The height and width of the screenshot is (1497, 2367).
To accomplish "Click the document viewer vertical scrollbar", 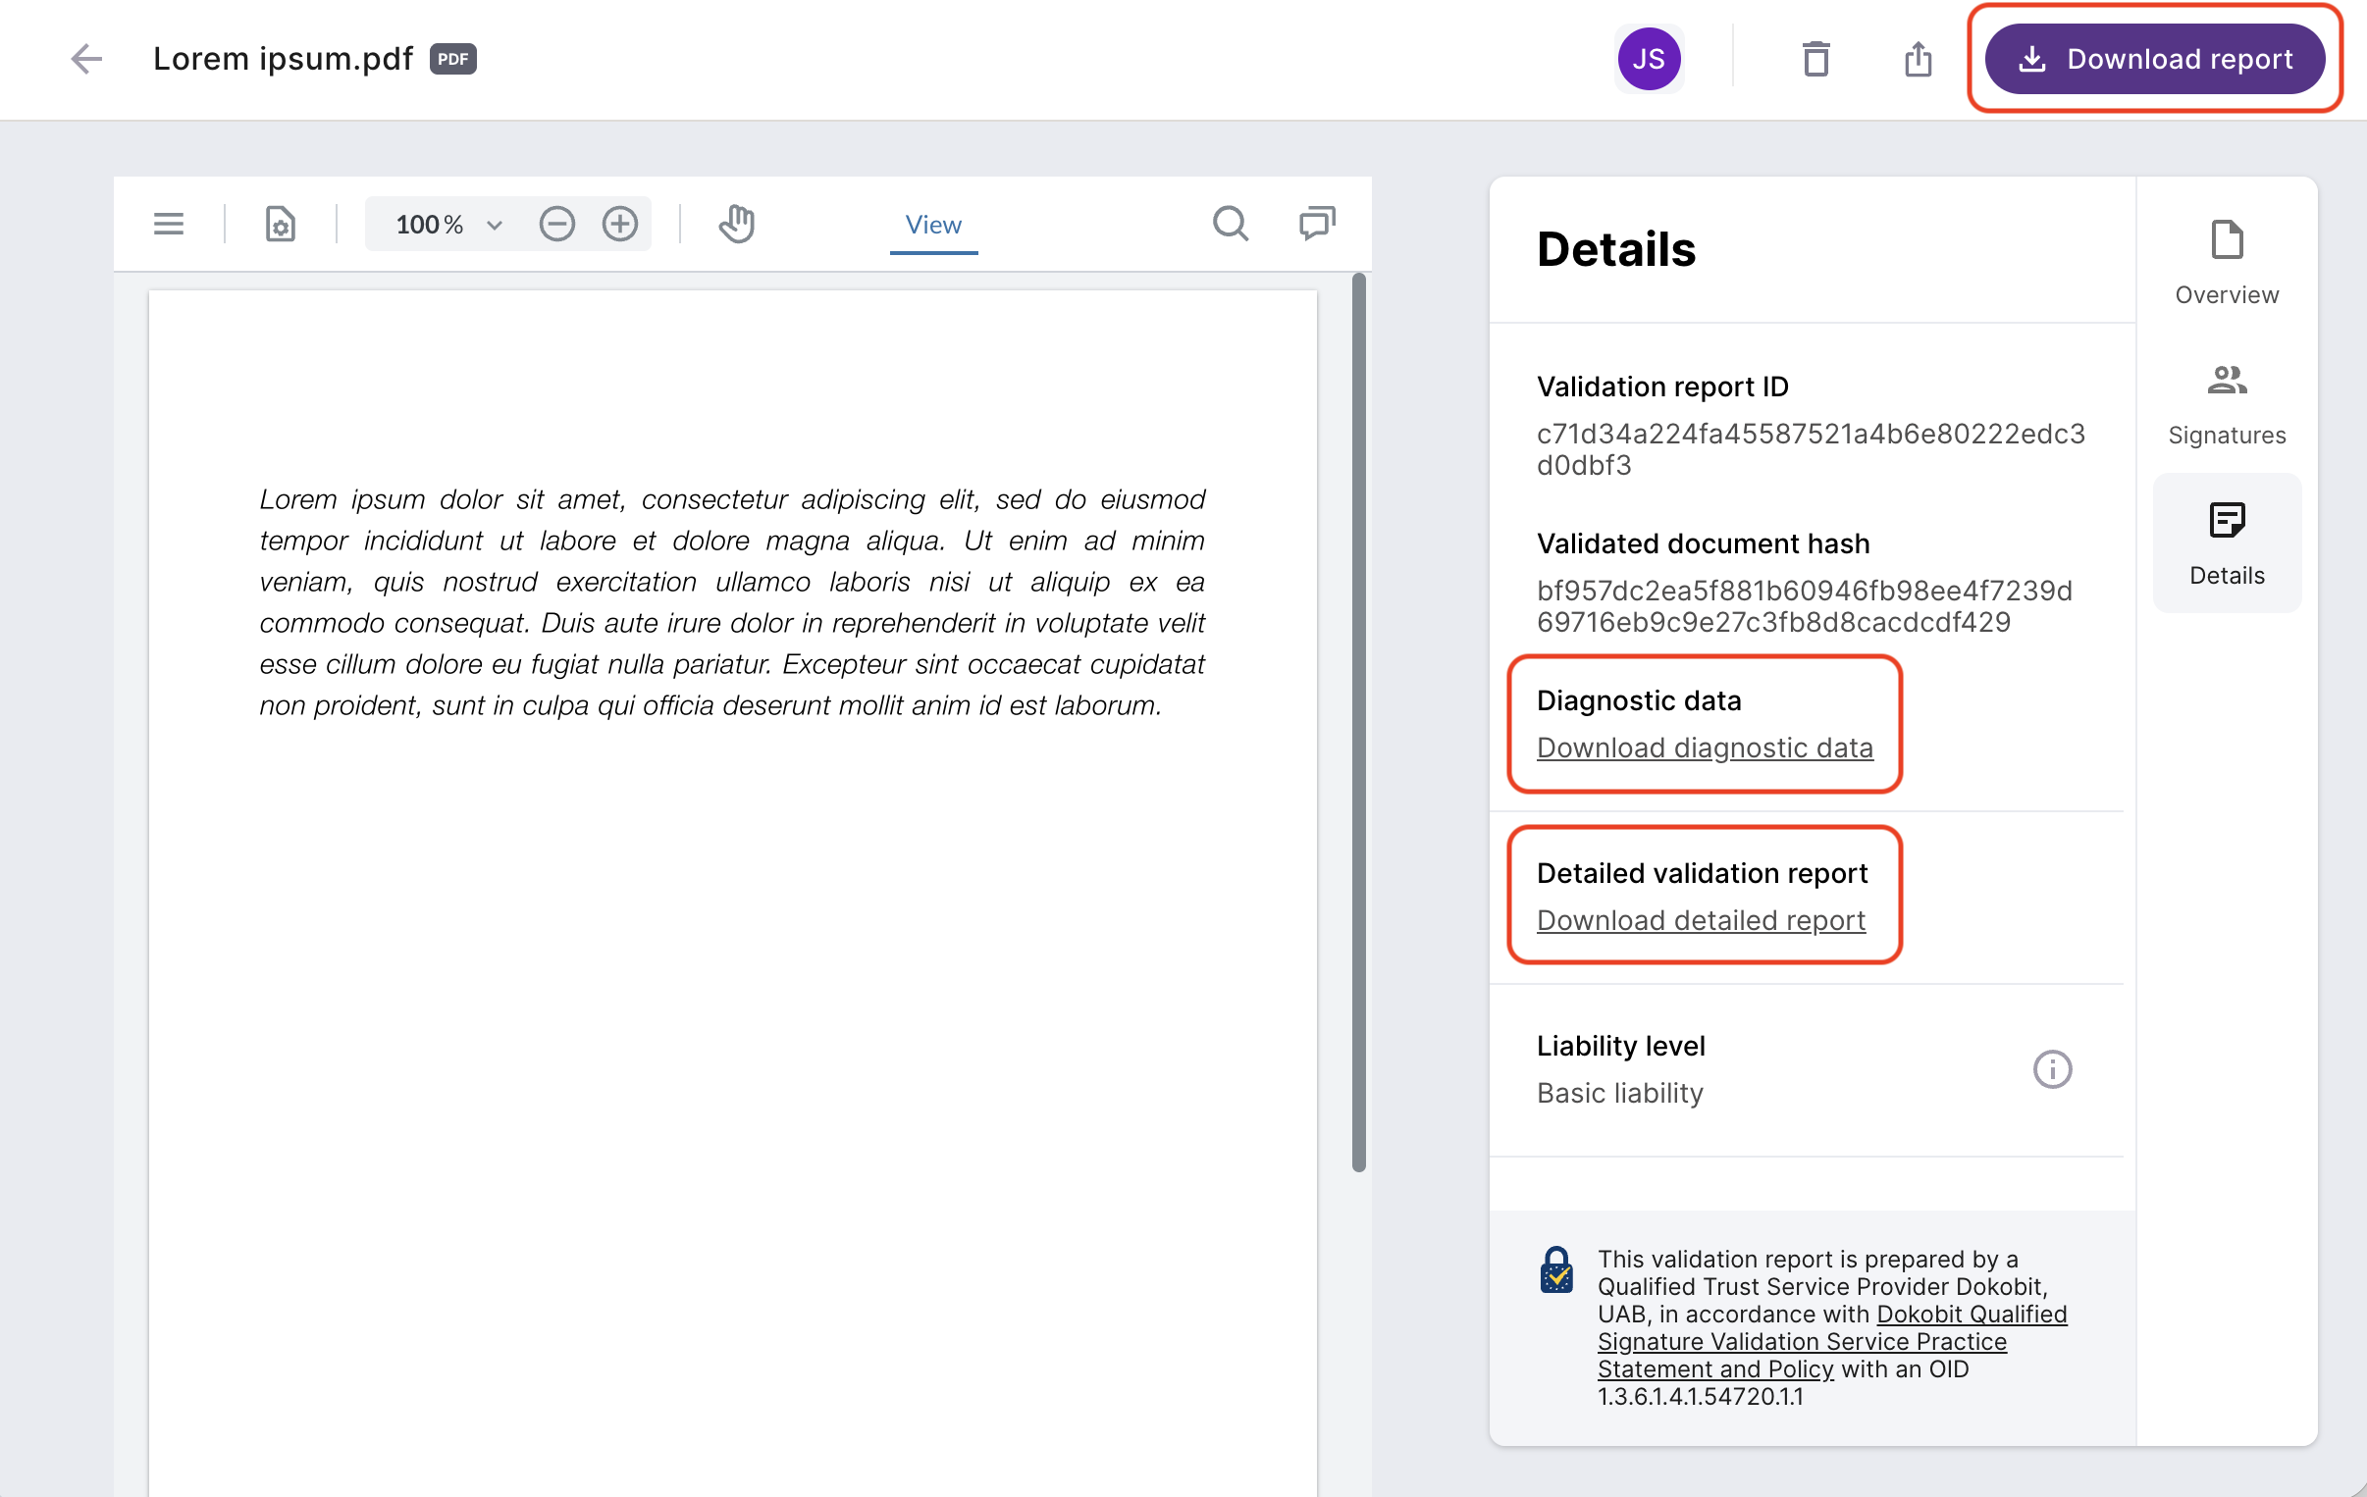I will point(1358,722).
